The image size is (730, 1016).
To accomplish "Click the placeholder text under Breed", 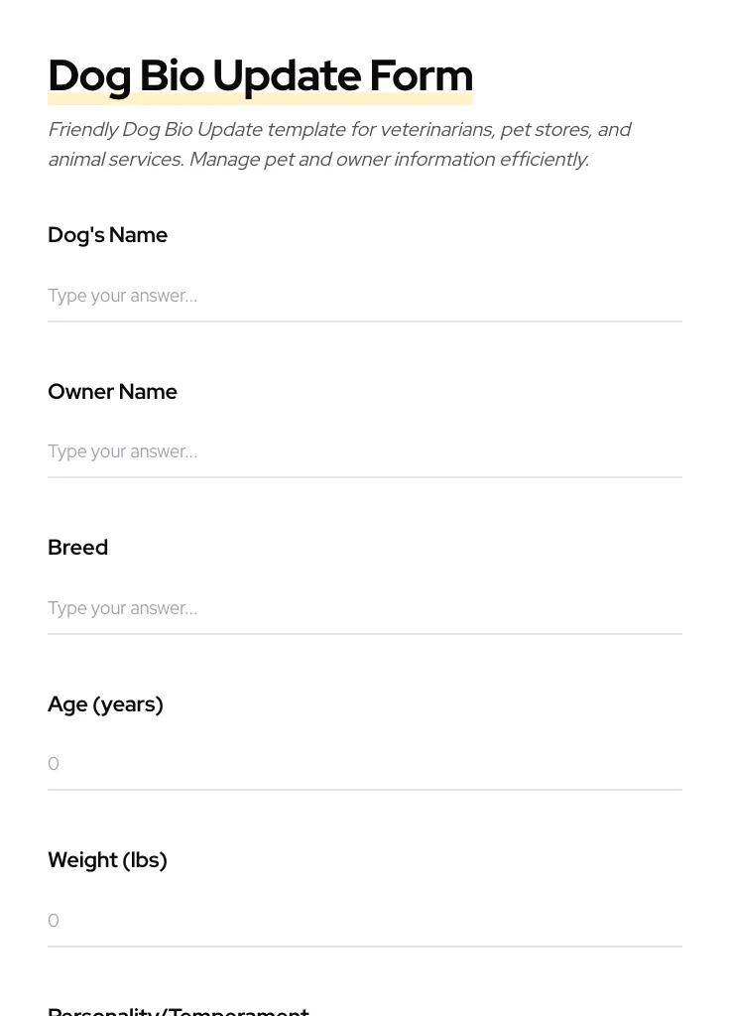I will 122,608.
